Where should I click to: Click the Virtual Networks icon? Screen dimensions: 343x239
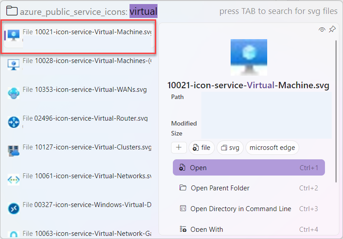(x=14, y=180)
